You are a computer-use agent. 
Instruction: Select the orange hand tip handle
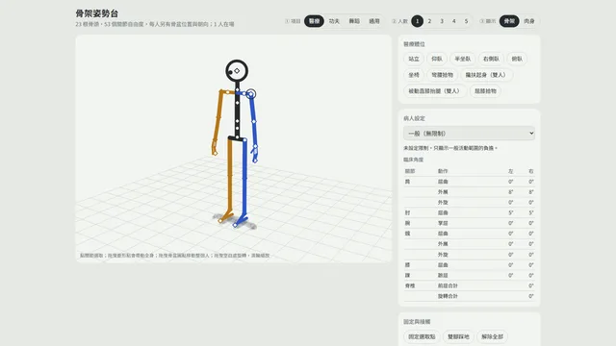click(215, 154)
